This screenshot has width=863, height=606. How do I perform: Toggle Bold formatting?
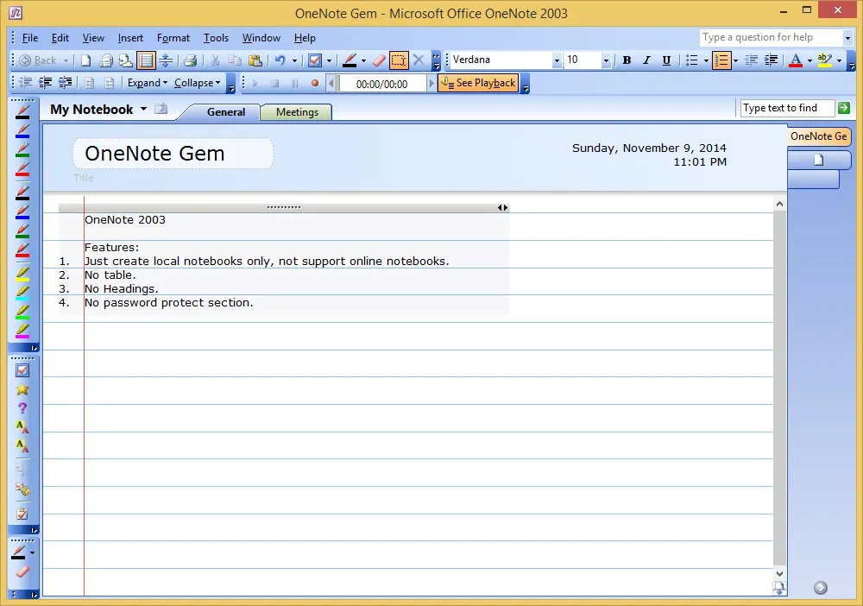pos(627,60)
